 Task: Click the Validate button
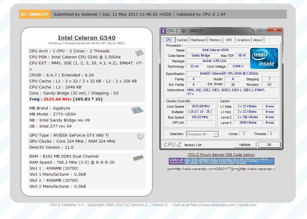click(245, 145)
